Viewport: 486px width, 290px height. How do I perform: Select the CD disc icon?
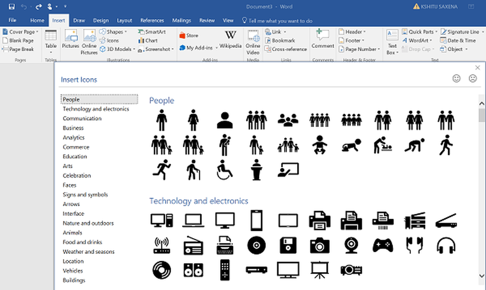click(x=256, y=245)
